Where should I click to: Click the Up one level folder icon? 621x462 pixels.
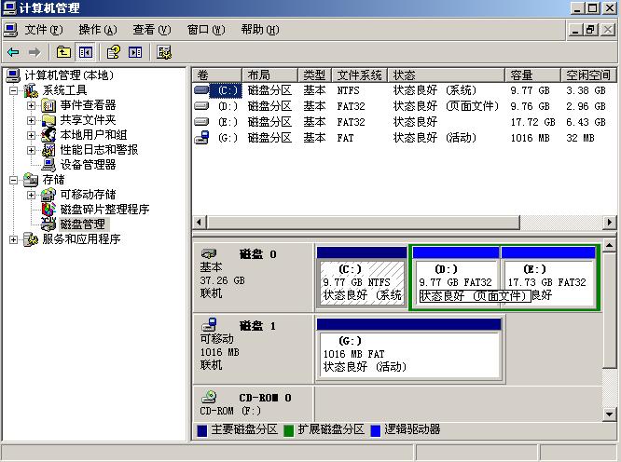coord(63,52)
